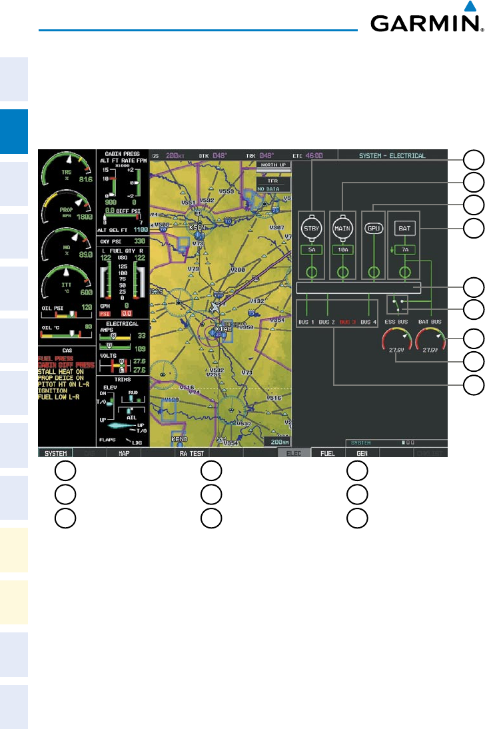Screen dimensions: 485x737
Task: Click the NG percent gauge
Action: 67,243
